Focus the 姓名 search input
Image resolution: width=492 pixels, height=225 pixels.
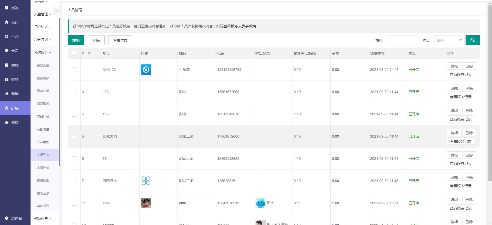[x=402, y=40]
